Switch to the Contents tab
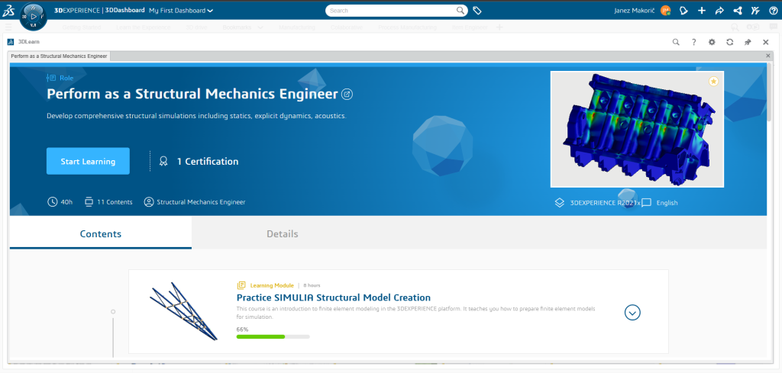Image resolution: width=782 pixels, height=373 pixels. pyautogui.click(x=101, y=233)
